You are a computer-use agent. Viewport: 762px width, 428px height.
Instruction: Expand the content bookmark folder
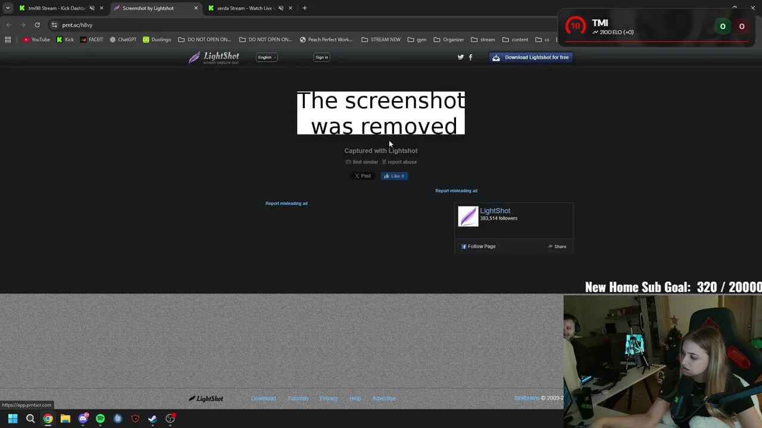[515, 40]
